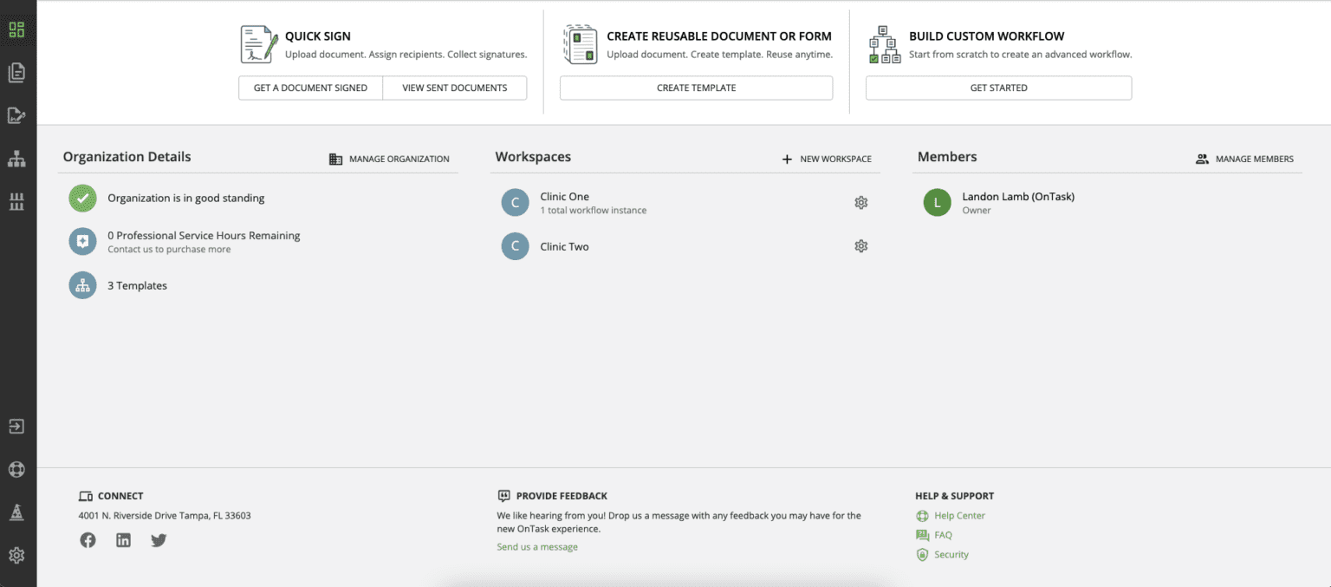This screenshot has width=1331, height=587.
Task: Open the Send us a message link
Action: (536, 546)
